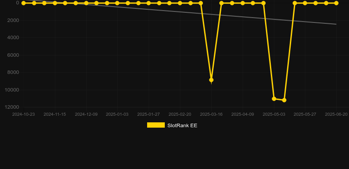Select the top data point above 2025-05-27
This screenshot has height=169, width=349.
coord(305,3)
